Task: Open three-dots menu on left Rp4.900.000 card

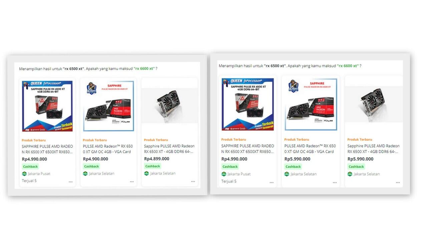Action: point(132,182)
